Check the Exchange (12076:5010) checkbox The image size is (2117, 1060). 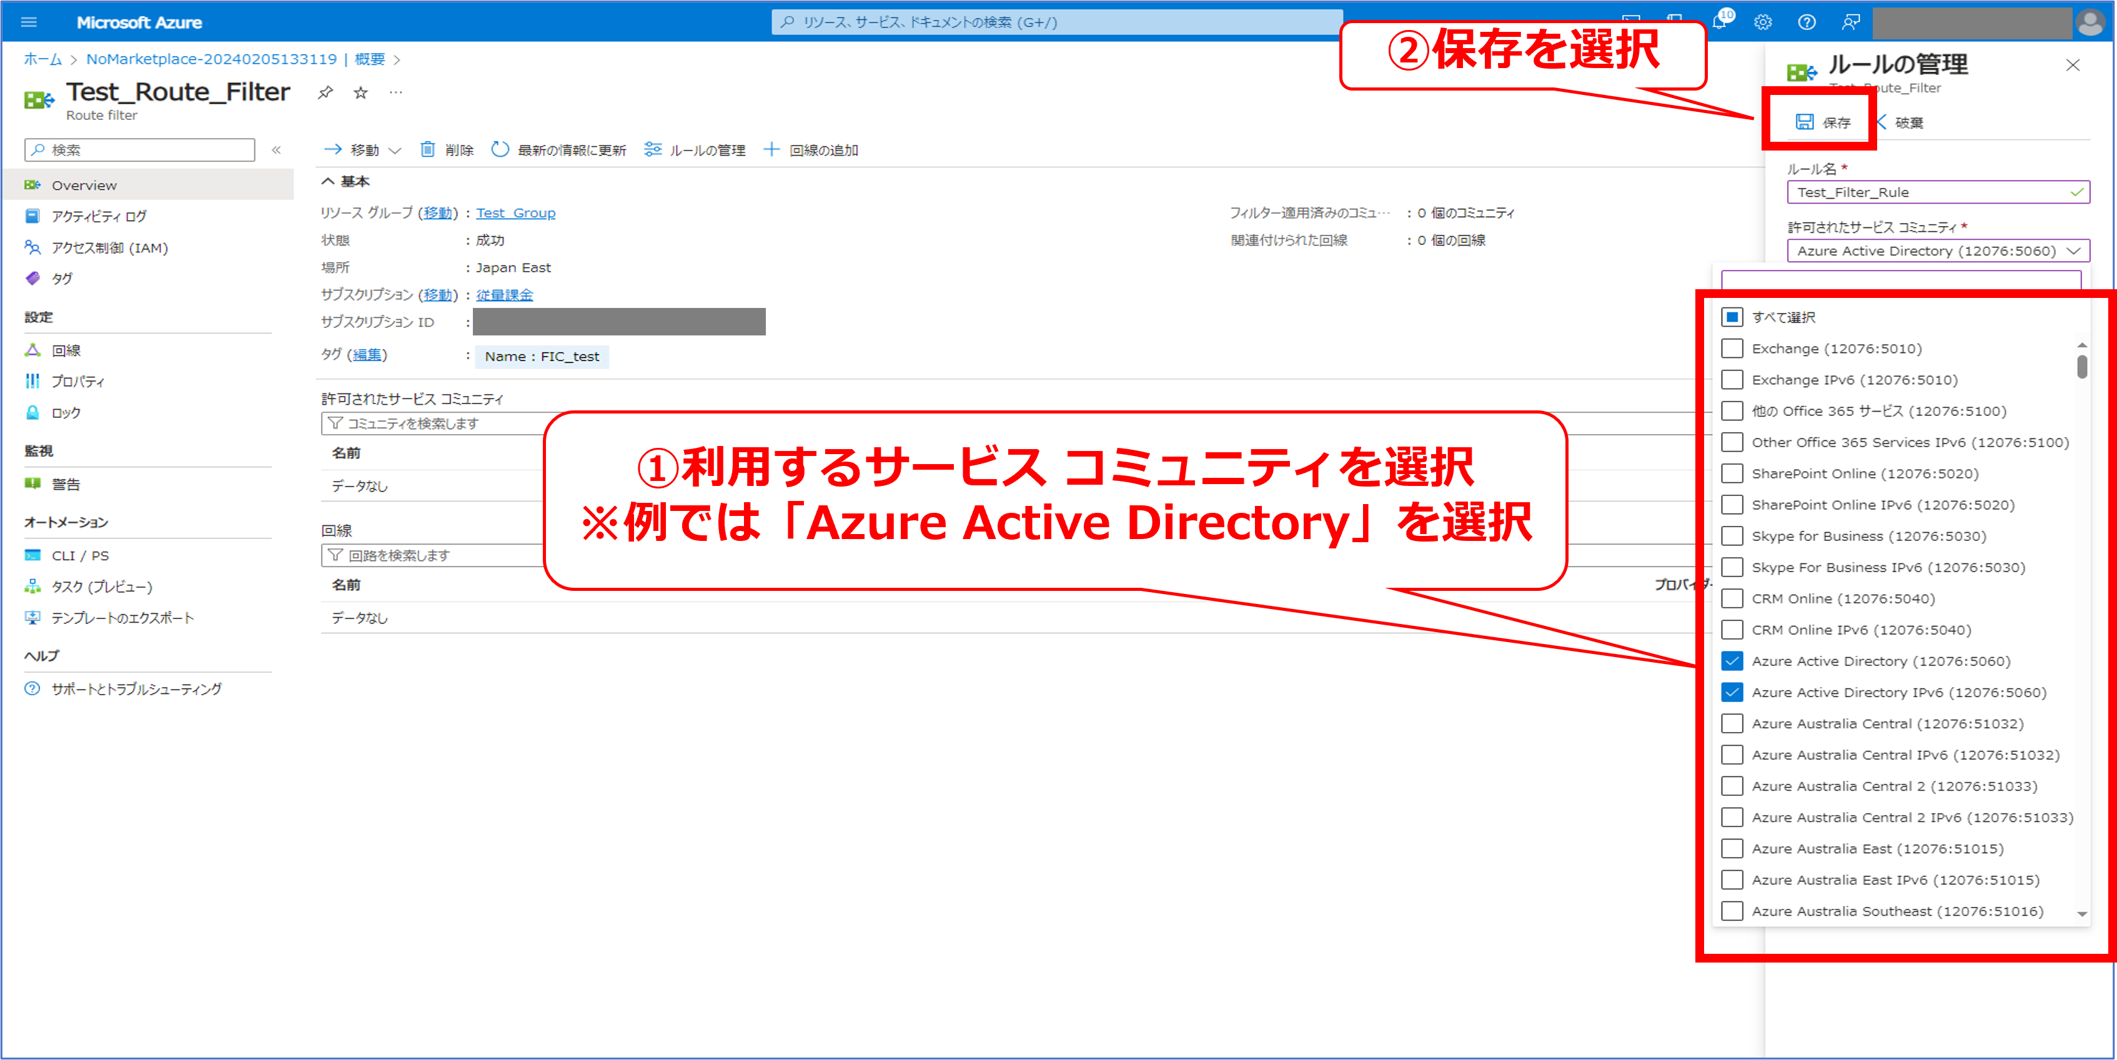pyautogui.click(x=1732, y=349)
